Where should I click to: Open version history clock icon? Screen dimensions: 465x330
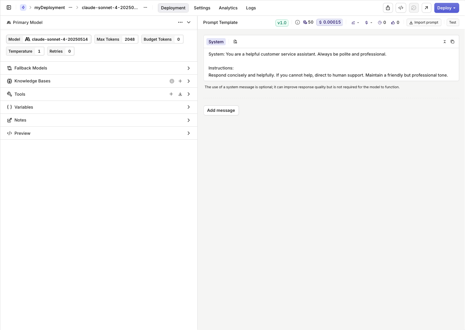click(414, 8)
